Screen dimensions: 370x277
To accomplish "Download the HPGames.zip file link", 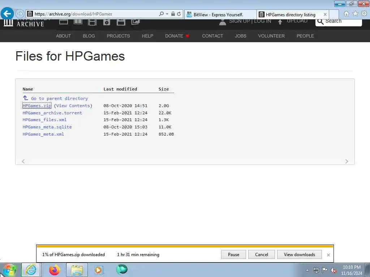I will (x=37, y=106).
